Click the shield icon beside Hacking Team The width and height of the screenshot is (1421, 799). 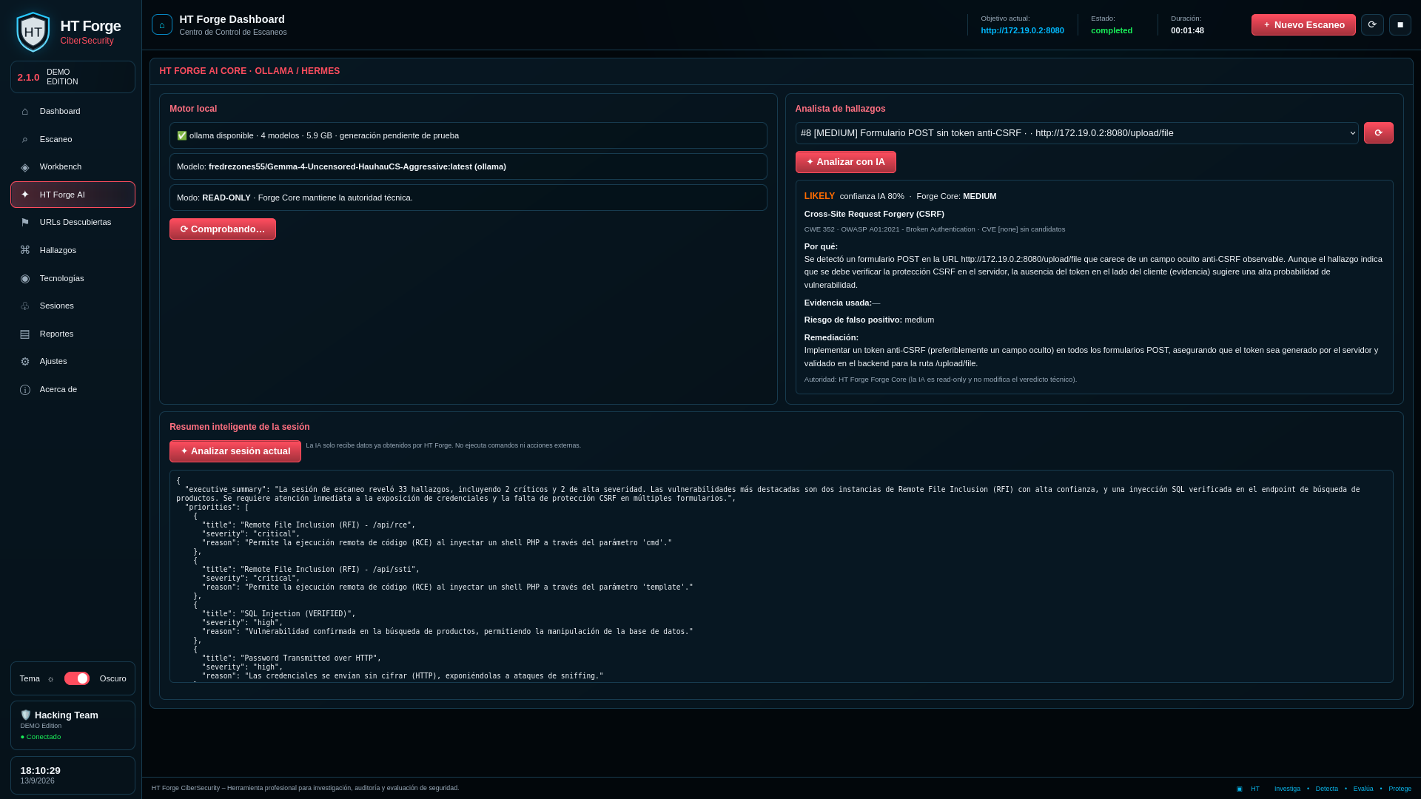[26, 715]
